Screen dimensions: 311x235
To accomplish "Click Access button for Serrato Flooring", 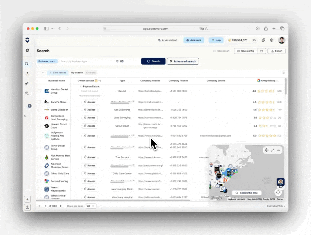I will 90,181.
